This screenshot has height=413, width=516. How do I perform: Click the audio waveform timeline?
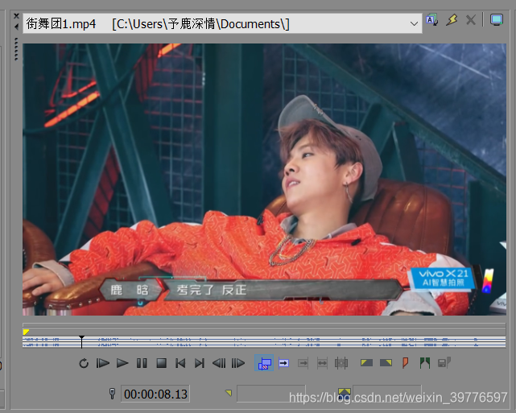click(x=264, y=341)
